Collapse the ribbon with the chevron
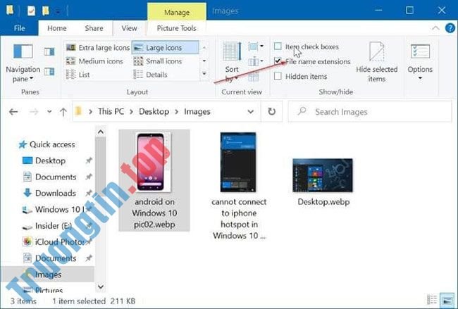Viewport: 458px width, 309px height. (x=435, y=28)
